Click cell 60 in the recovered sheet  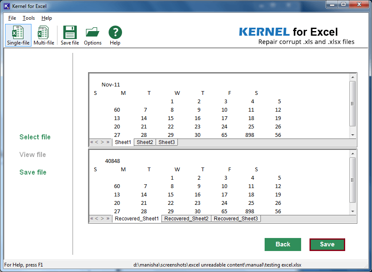point(117,186)
